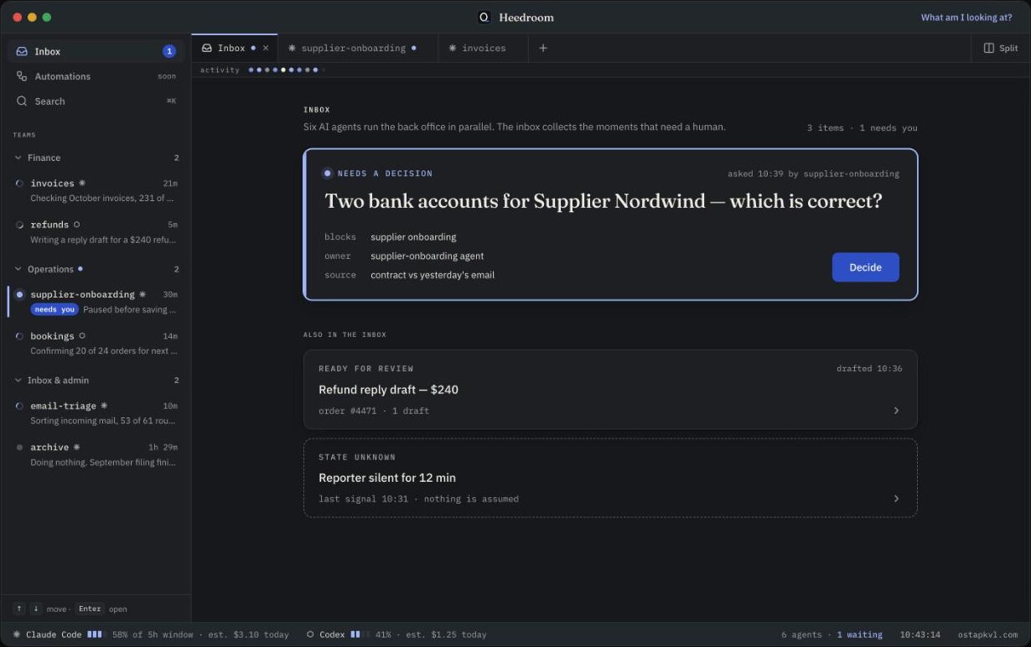This screenshot has width=1031, height=647.
Task: Click the Claude Code asterisk icon in status bar
Action: (x=17, y=634)
